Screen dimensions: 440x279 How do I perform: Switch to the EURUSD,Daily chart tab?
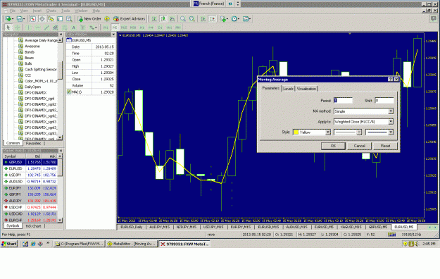point(132,227)
